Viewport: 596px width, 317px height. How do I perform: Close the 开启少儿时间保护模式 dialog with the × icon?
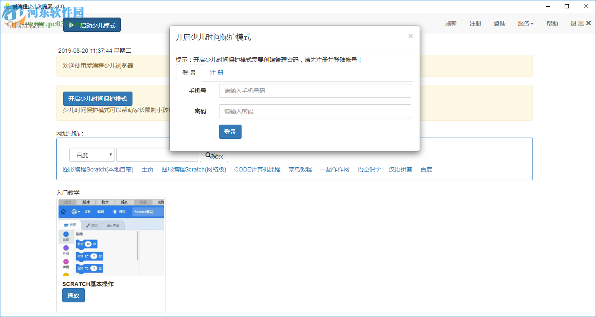click(410, 36)
